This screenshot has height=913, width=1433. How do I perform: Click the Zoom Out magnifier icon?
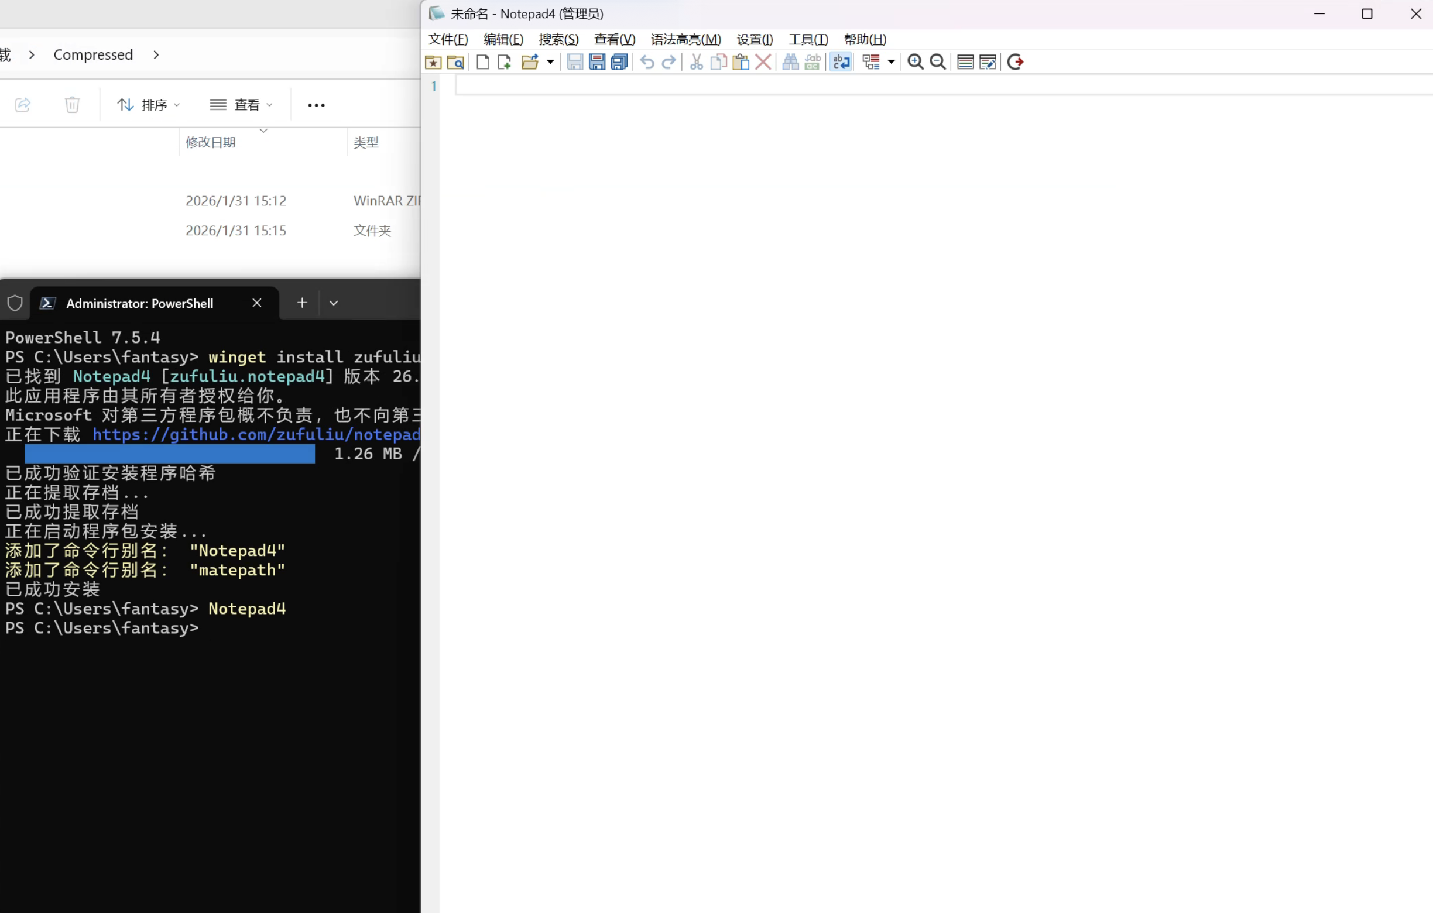point(937,62)
